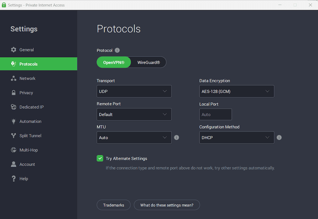Screen dimensions: 318x219
Task: Open the Configuration Method dropdown
Action: (x=237, y=137)
